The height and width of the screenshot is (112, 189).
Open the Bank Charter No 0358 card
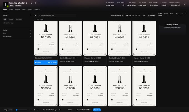120,86
